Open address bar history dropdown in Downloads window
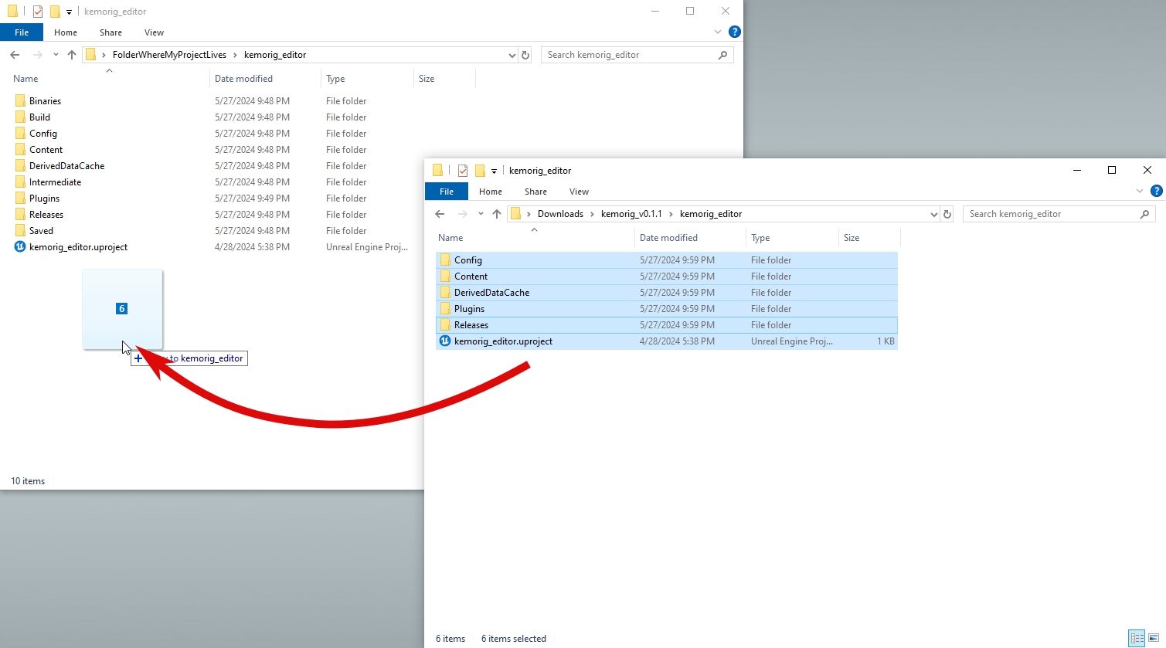 tap(933, 214)
